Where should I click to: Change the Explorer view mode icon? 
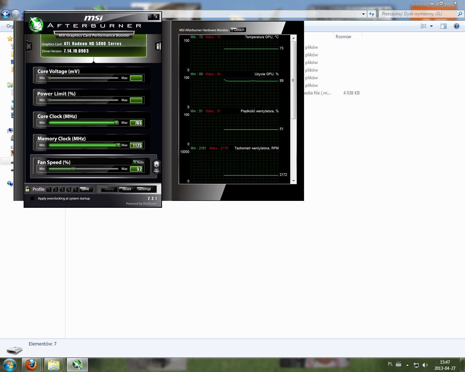point(423,26)
